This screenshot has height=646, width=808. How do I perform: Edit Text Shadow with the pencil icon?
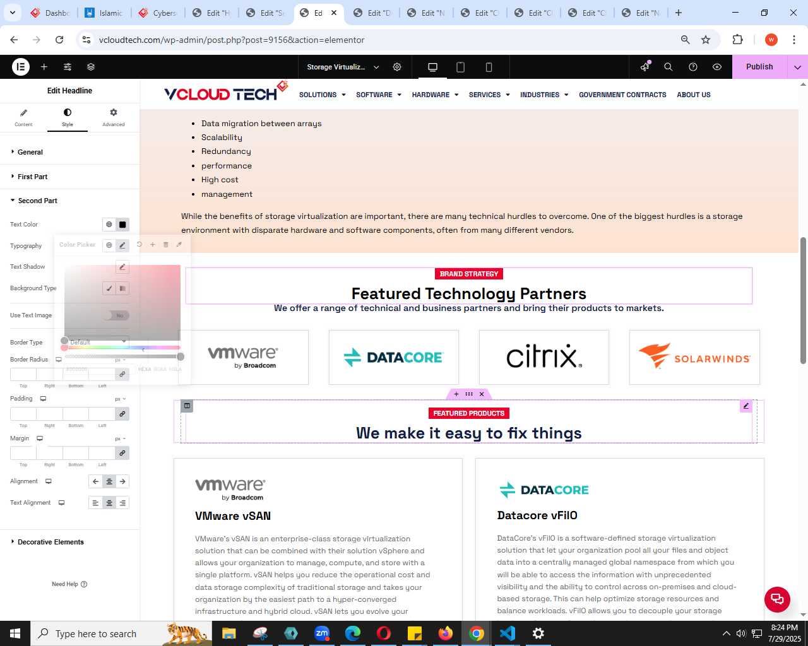tap(122, 267)
